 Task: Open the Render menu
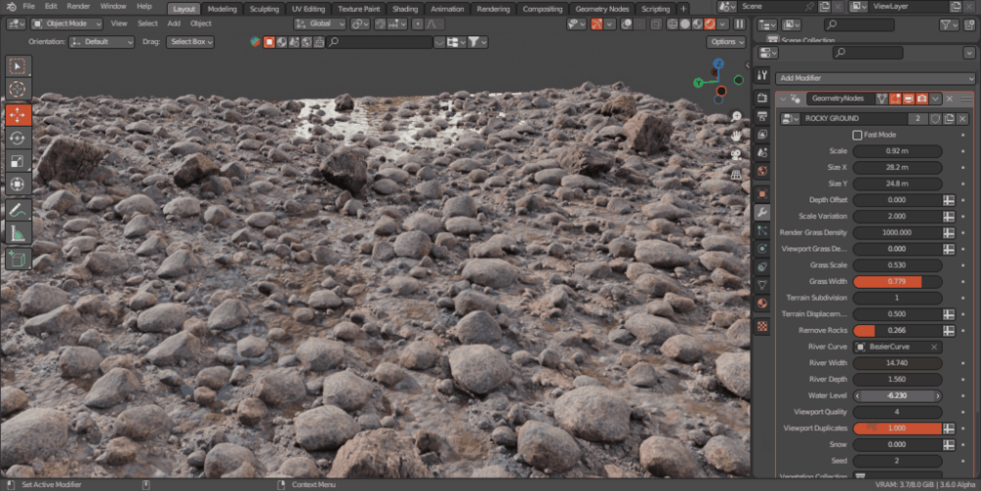tap(78, 6)
